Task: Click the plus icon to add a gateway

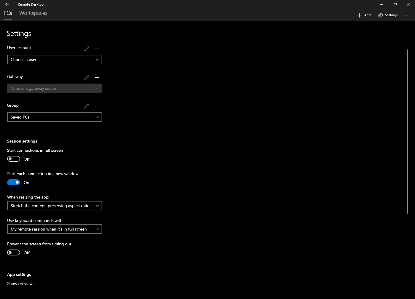Action: (x=97, y=77)
